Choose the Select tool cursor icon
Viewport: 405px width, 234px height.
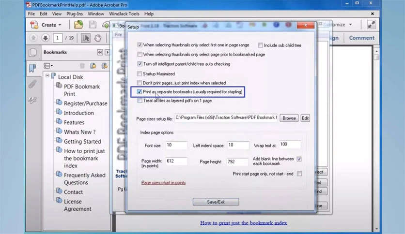click(x=85, y=38)
